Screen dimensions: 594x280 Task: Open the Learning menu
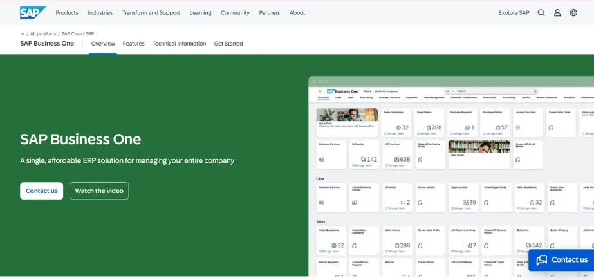[200, 12]
